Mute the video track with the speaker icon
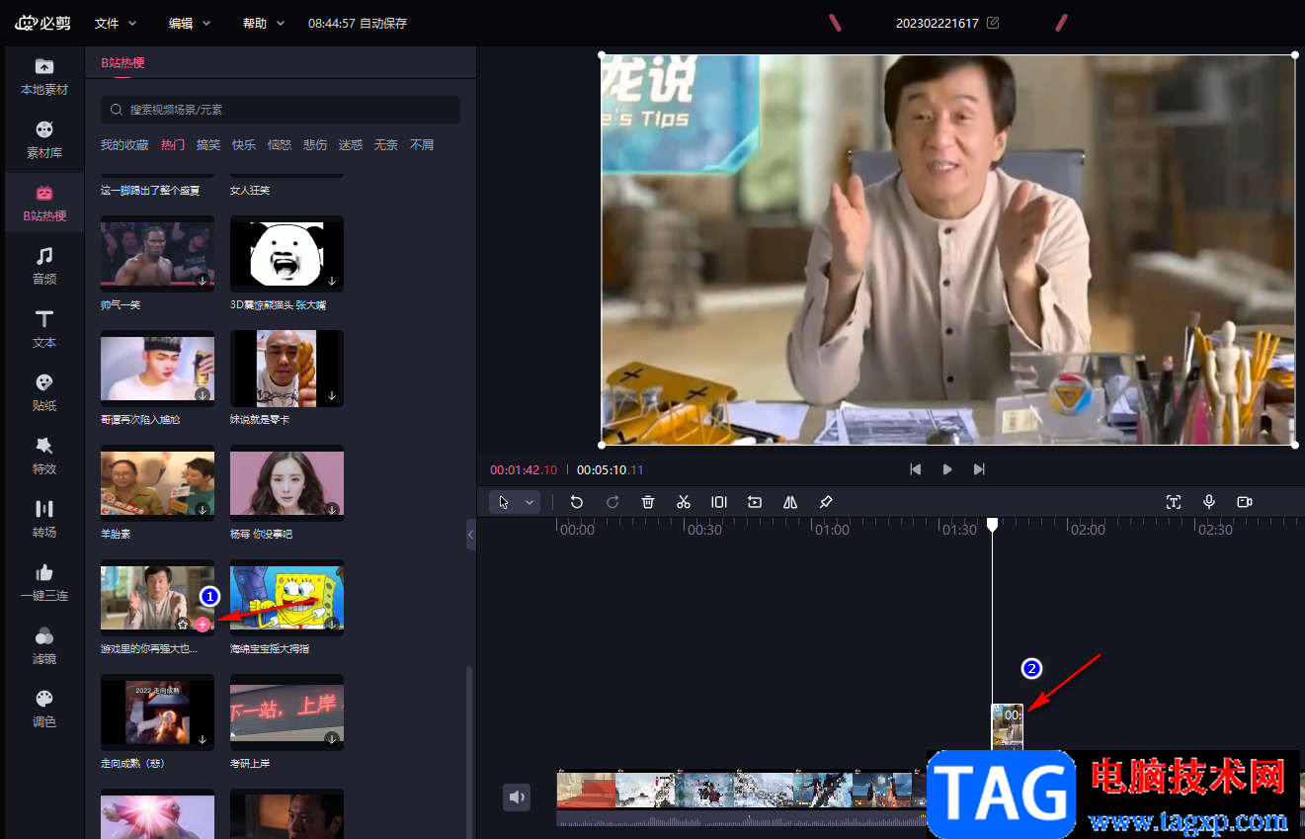1305x839 pixels. point(517,797)
